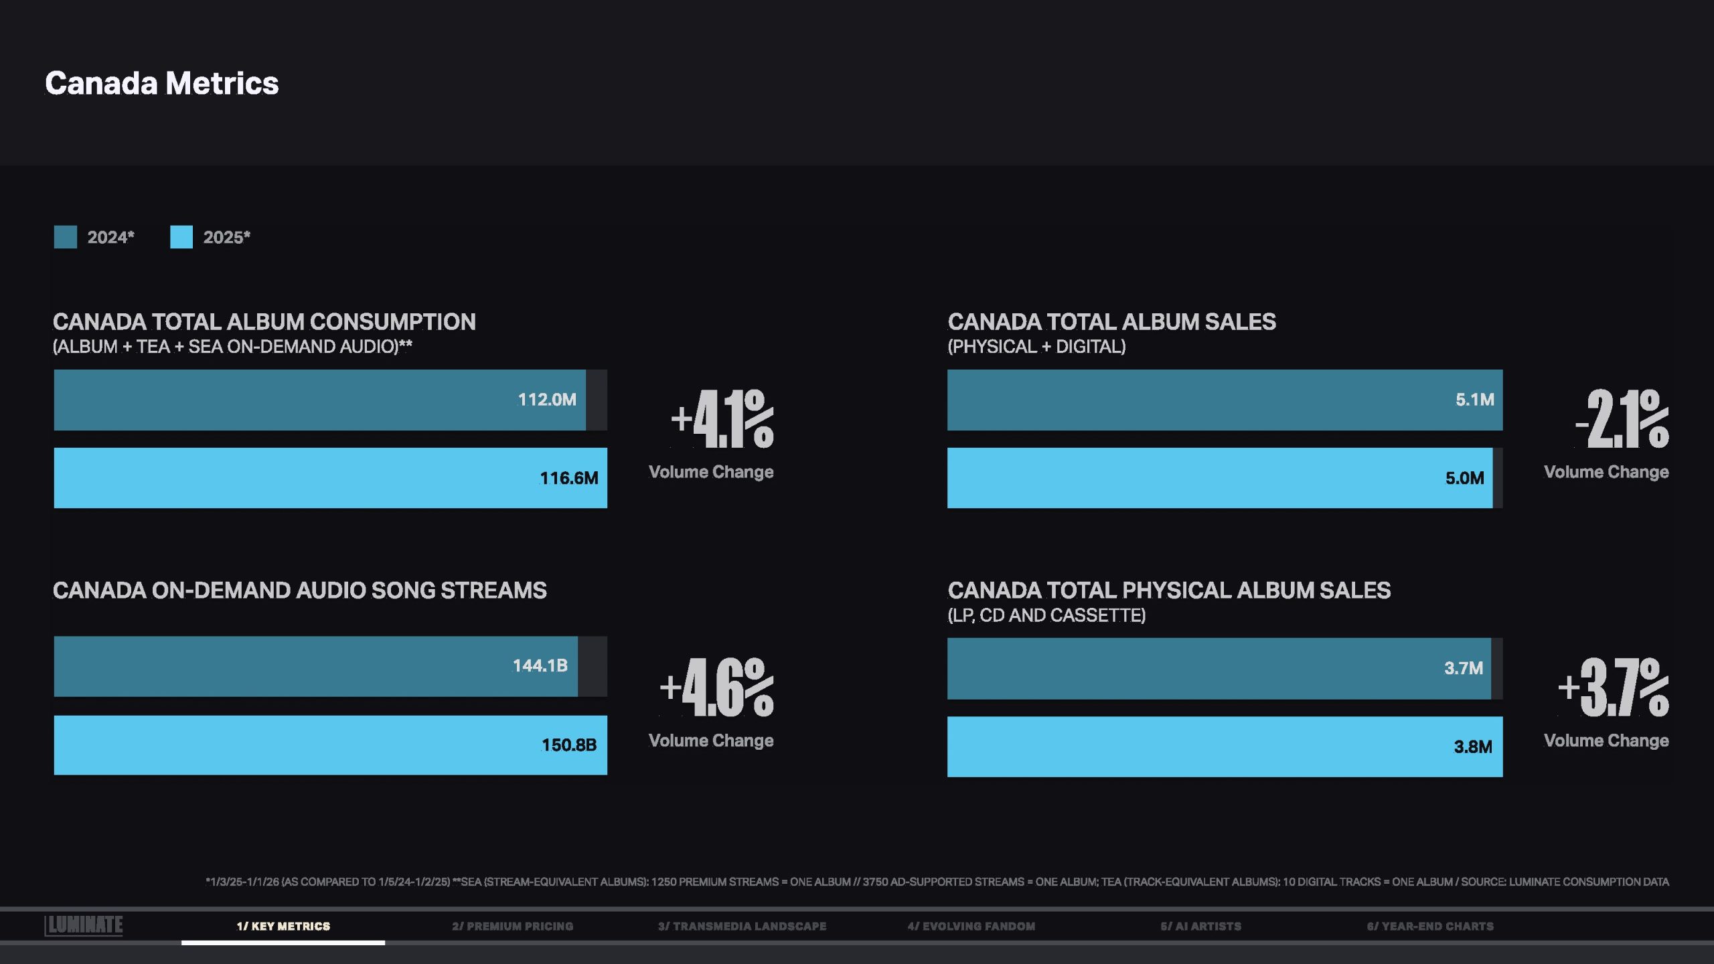
Task: Go to the Premium Pricing section
Action: pyautogui.click(x=512, y=926)
